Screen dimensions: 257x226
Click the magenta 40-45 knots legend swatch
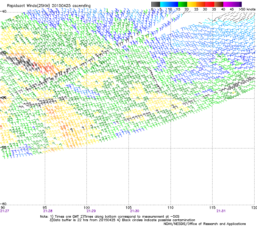point(228,4)
